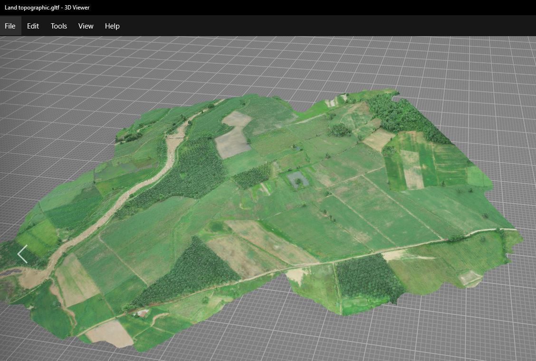Open the Tools menu
The width and height of the screenshot is (536, 361).
(59, 26)
